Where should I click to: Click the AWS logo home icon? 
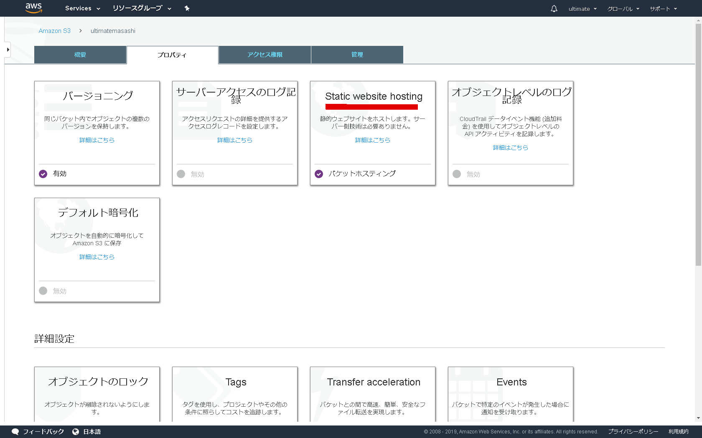click(x=34, y=8)
